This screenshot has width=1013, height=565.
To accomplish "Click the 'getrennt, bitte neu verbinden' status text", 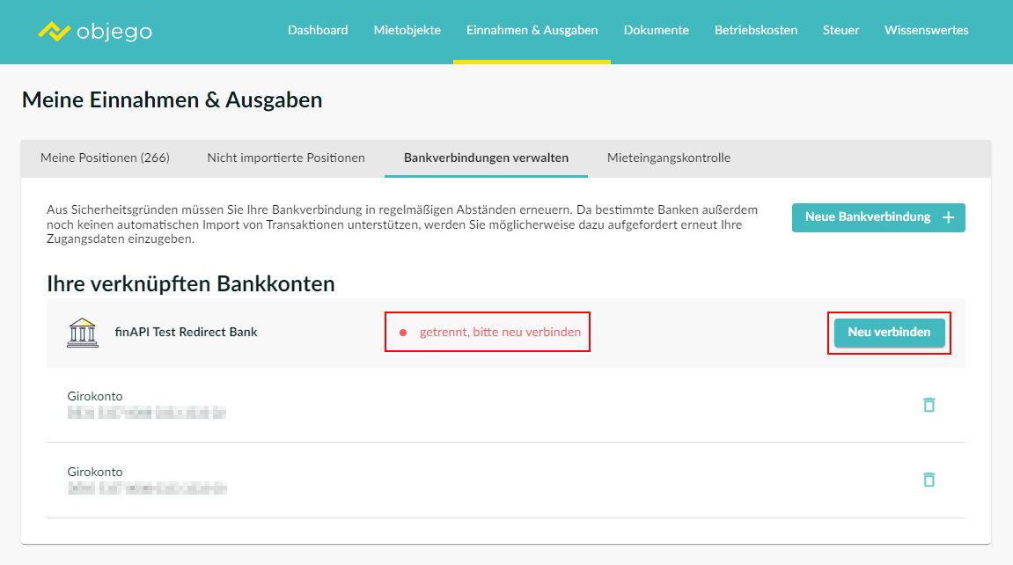I will [500, 333].
